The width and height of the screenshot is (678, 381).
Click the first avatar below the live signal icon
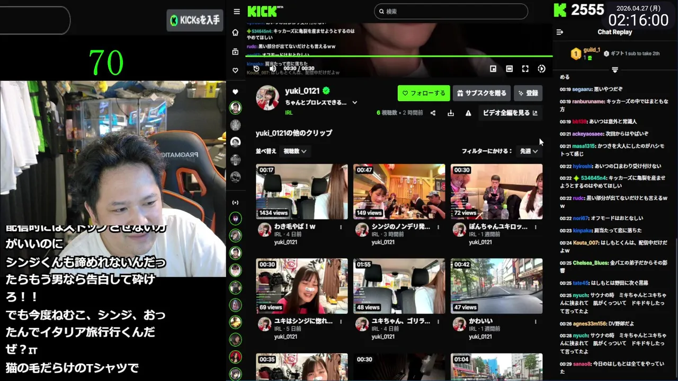[x=235, y=219]
